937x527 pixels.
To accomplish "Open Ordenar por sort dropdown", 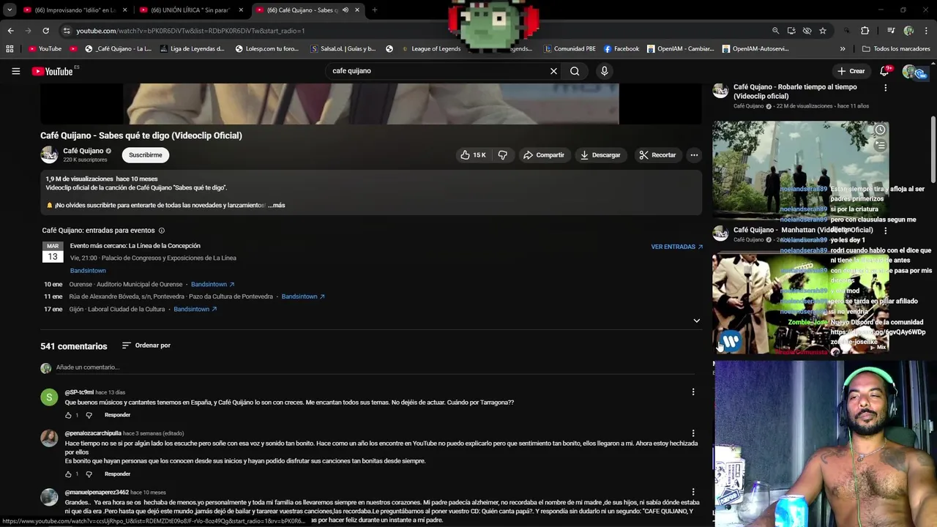I will 146,345.
